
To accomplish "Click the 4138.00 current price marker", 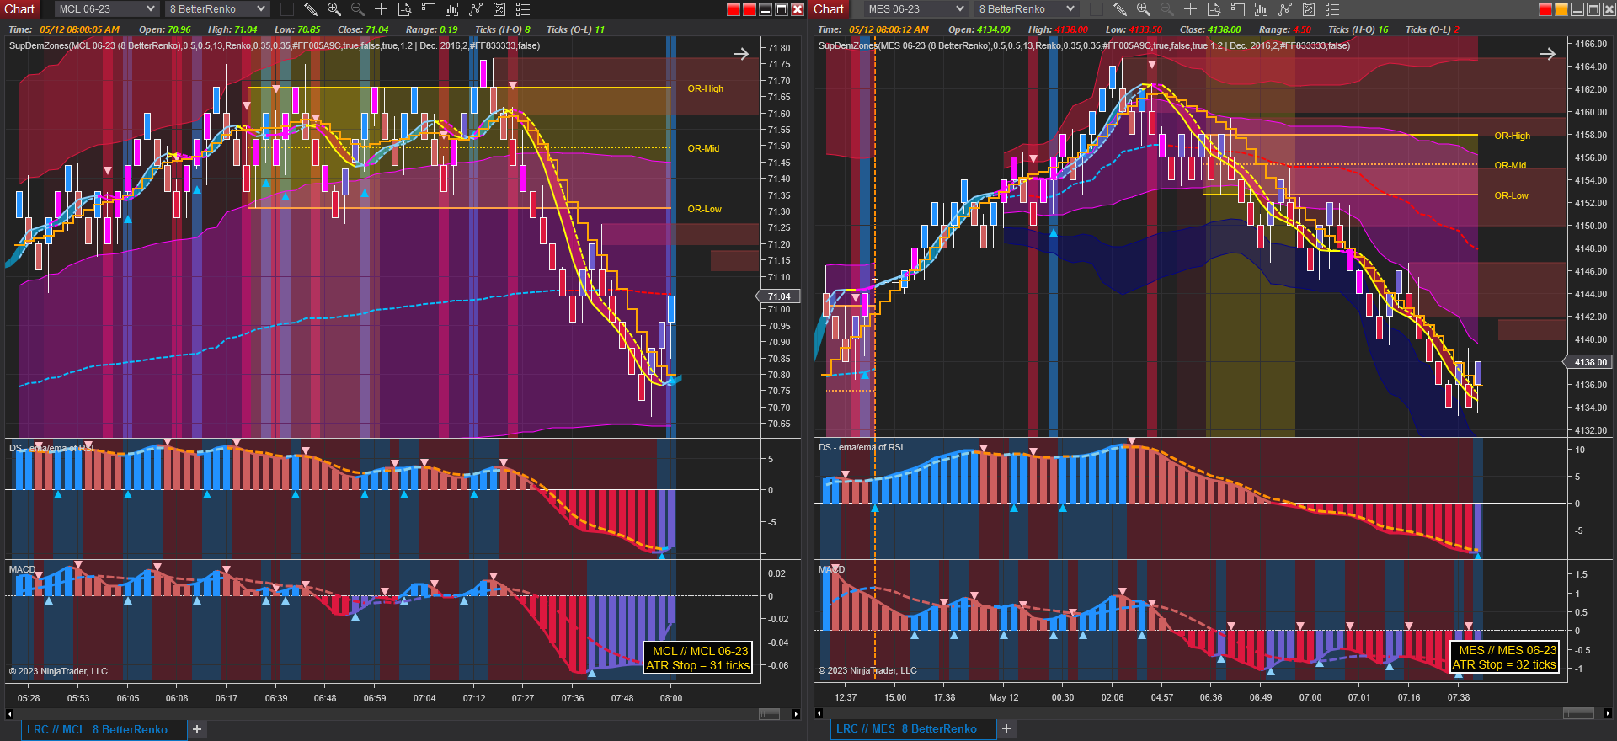I will click(x=1588, y=362).
